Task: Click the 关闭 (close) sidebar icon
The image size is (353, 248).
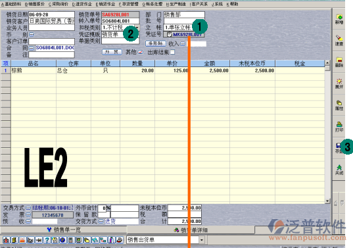Action: tap(339, 170)
